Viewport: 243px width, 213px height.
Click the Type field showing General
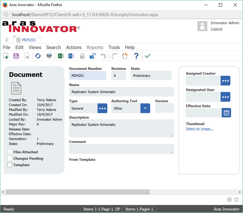(x=83, y=108)
